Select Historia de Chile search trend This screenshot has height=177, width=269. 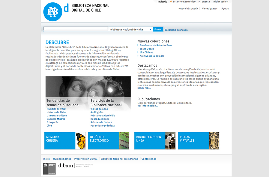56,112
